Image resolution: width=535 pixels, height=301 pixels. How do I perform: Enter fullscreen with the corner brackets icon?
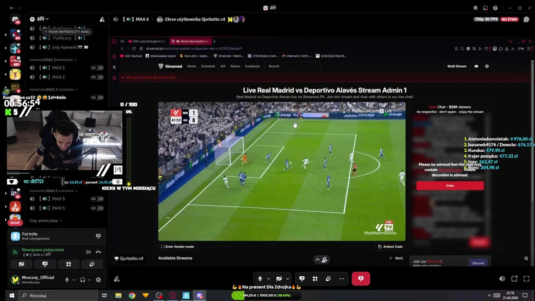coord(527,279)
